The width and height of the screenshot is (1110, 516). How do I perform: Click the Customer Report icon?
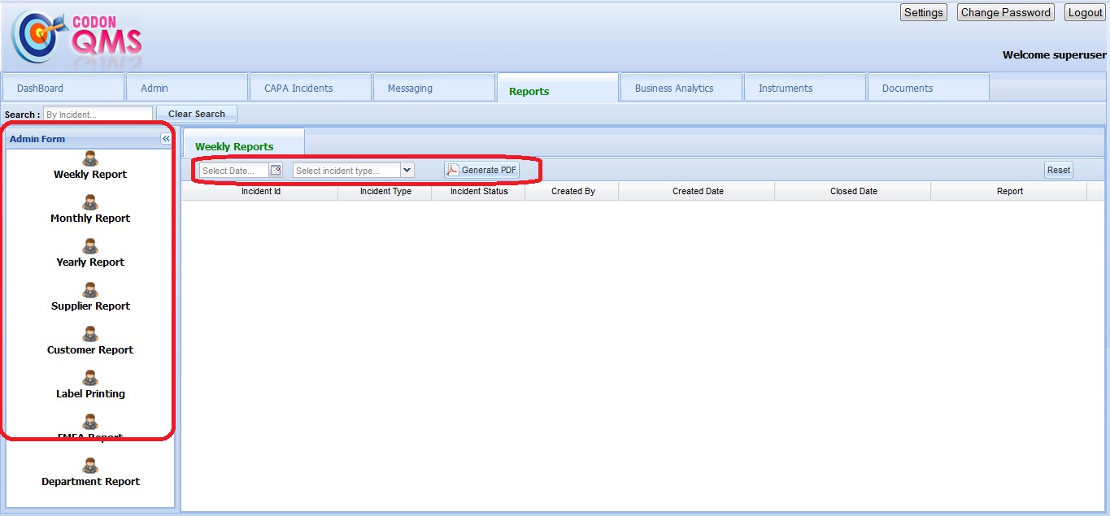90,335
